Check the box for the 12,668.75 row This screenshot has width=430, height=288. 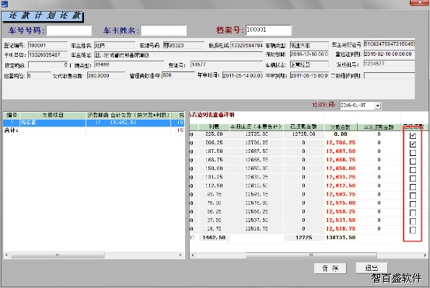(x=413, y=161)
